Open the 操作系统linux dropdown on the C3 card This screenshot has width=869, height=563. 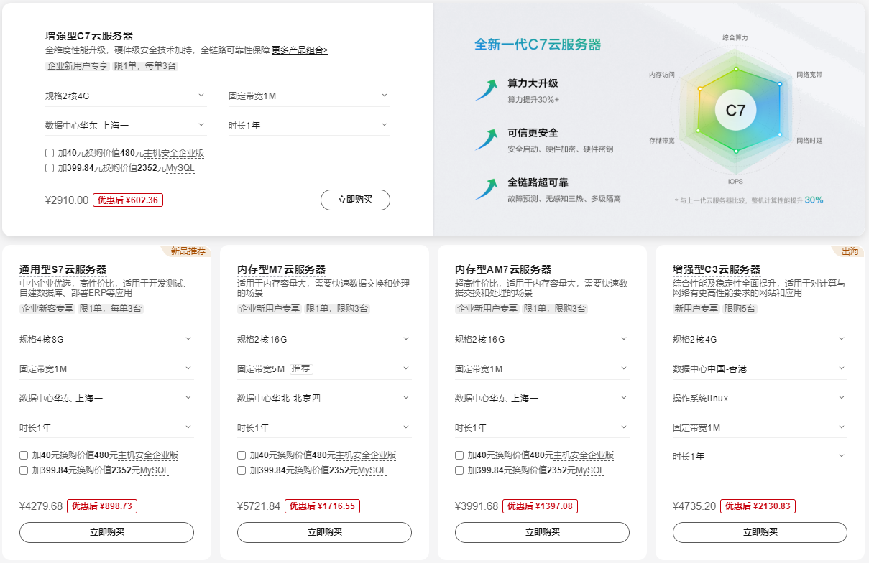(x=760, y=396)
